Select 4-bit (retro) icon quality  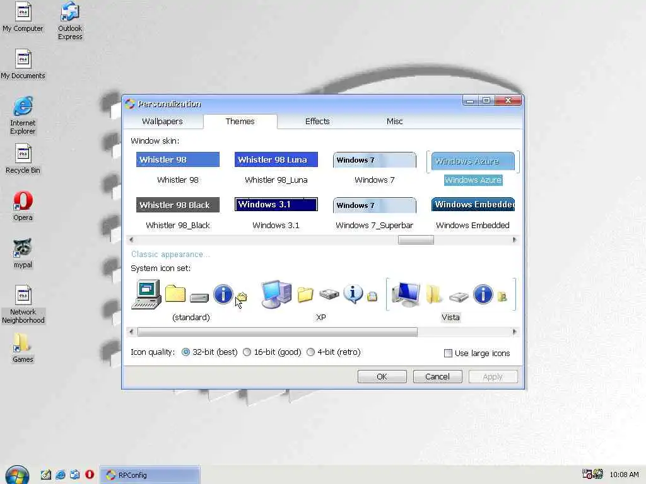tap(334, 352)
